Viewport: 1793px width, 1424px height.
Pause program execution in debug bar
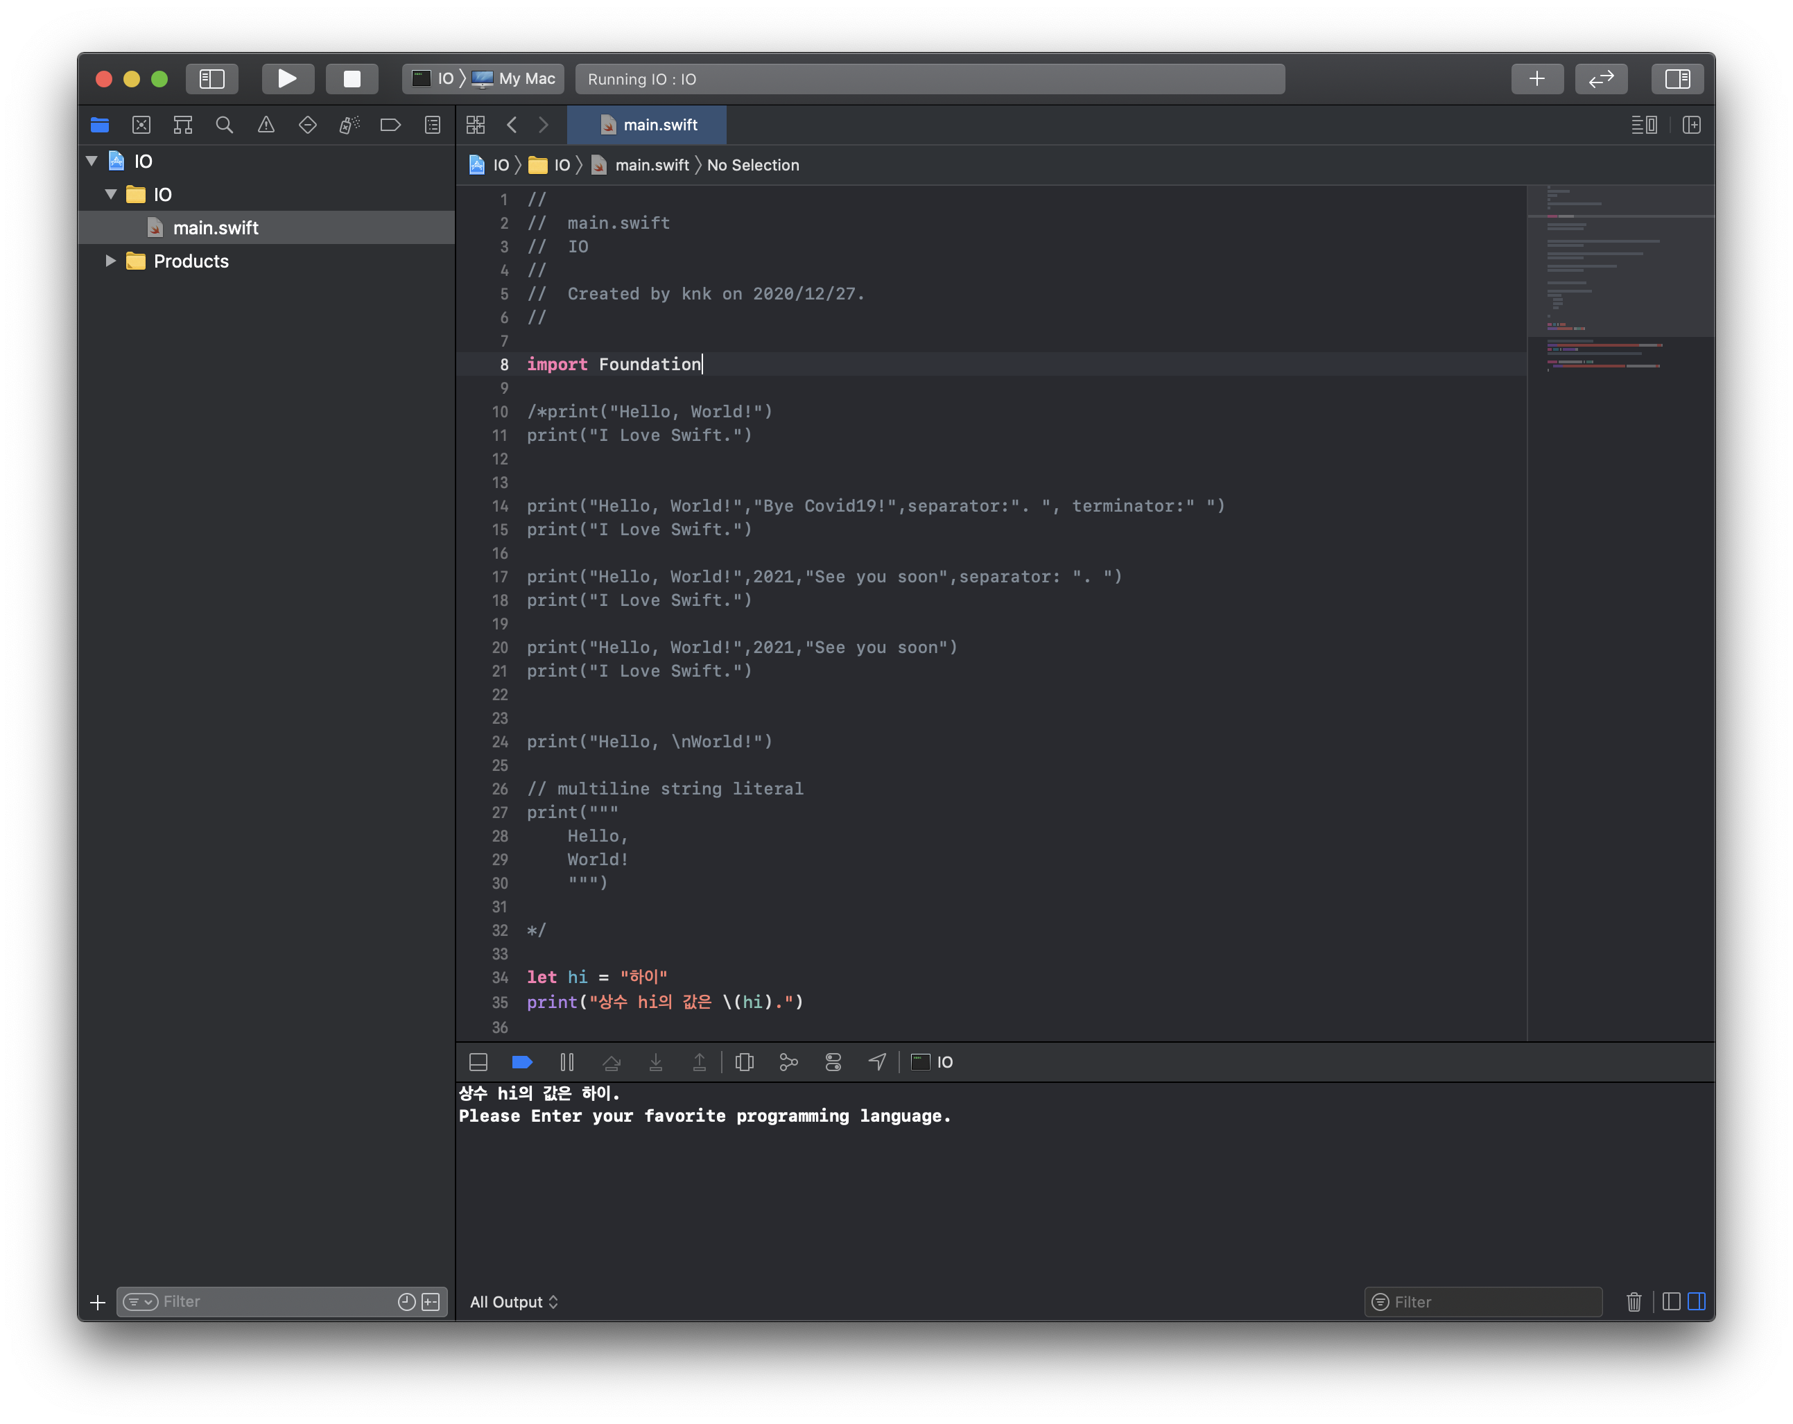point(567,1062)
